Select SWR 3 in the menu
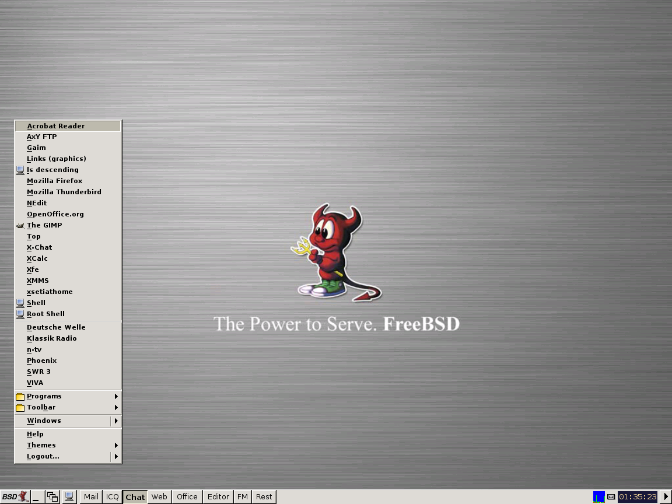 (68, 372)
